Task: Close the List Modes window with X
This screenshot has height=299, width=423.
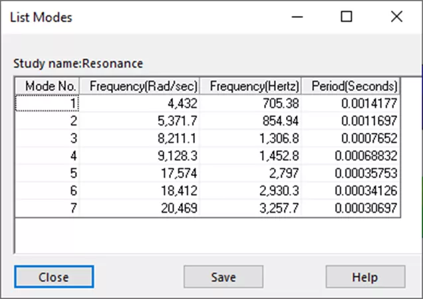Action: pyautogui.click(x=396, y=17)
